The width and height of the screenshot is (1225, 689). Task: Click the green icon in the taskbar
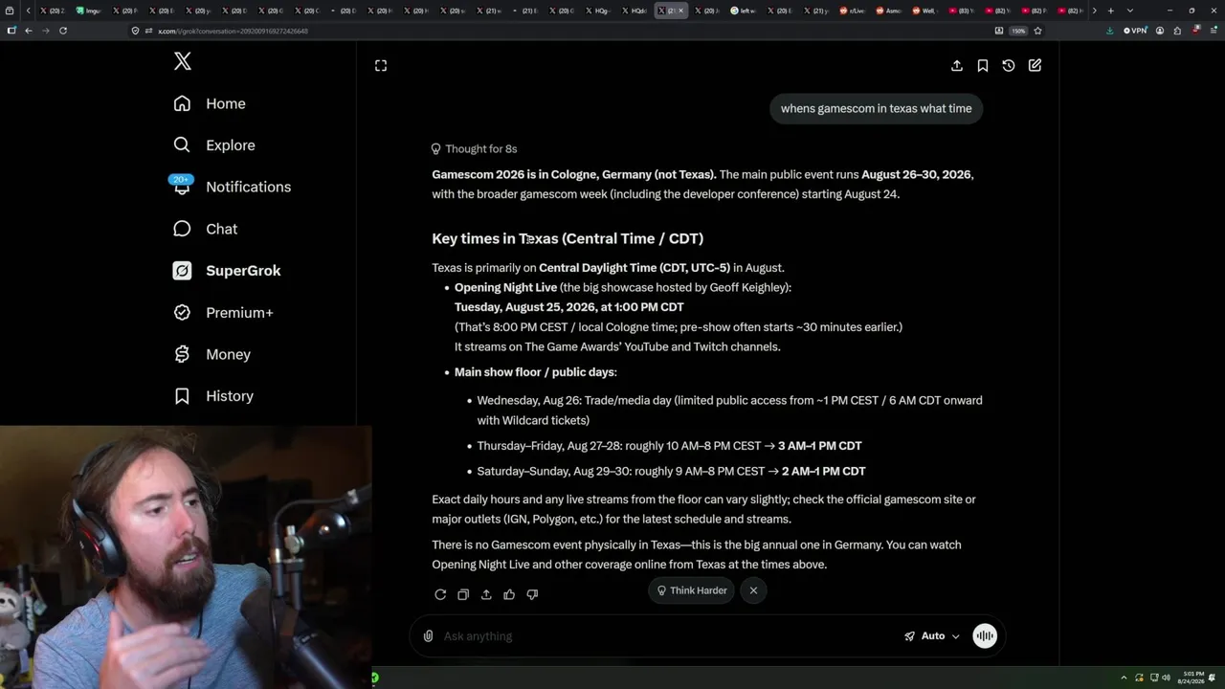click(374, 678)
